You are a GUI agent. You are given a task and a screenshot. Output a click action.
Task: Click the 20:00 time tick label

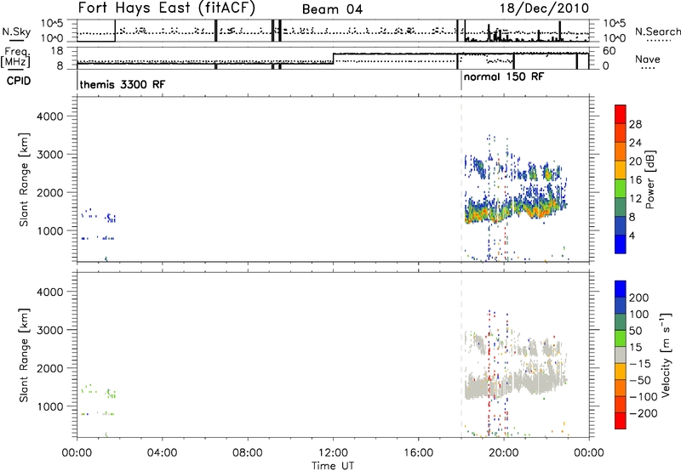tap(504, 453)
